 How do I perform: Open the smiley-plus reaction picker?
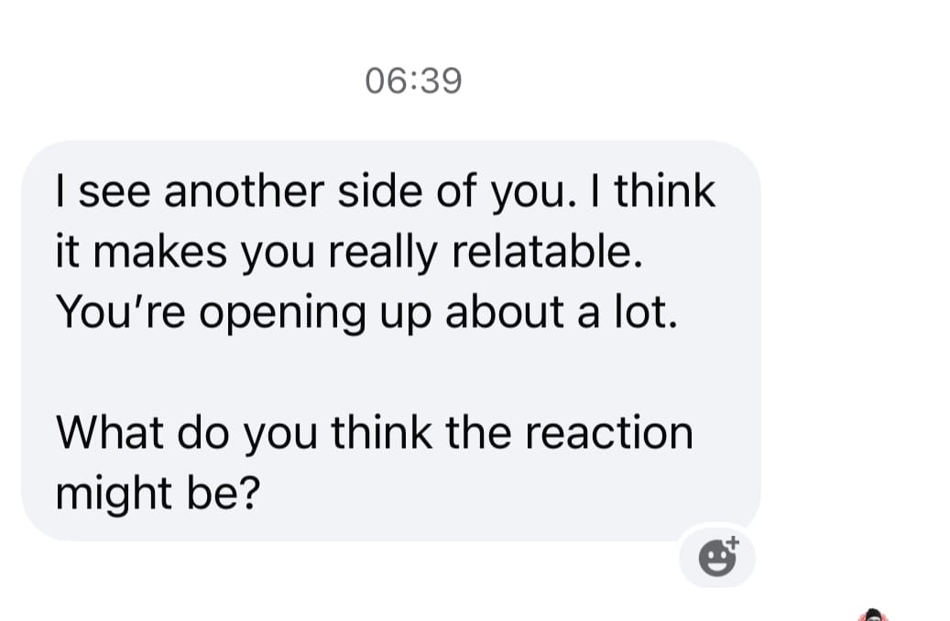(718, 556)
